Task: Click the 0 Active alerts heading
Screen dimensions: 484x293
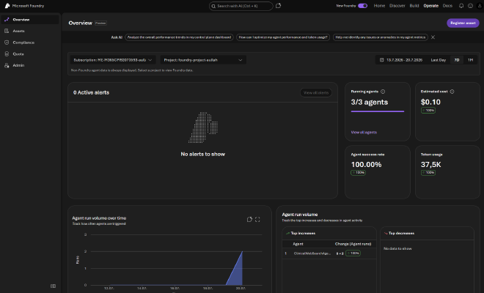Action: 91,92
